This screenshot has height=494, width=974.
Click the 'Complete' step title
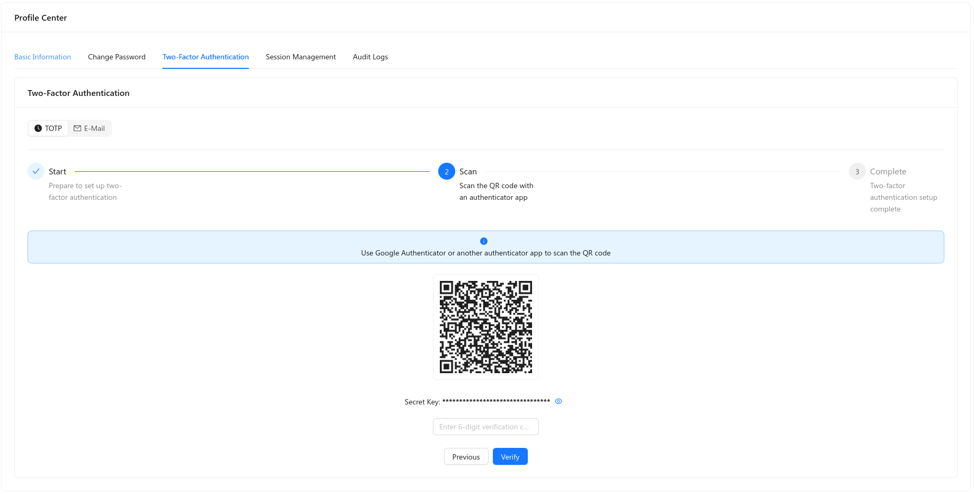tap(888, 171)
